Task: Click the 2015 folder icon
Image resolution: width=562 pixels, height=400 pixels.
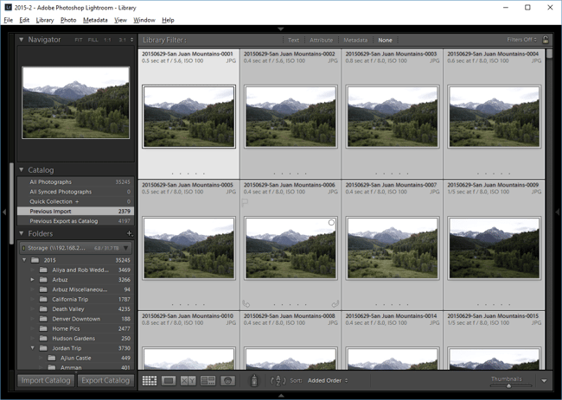Action: (35, 260)
